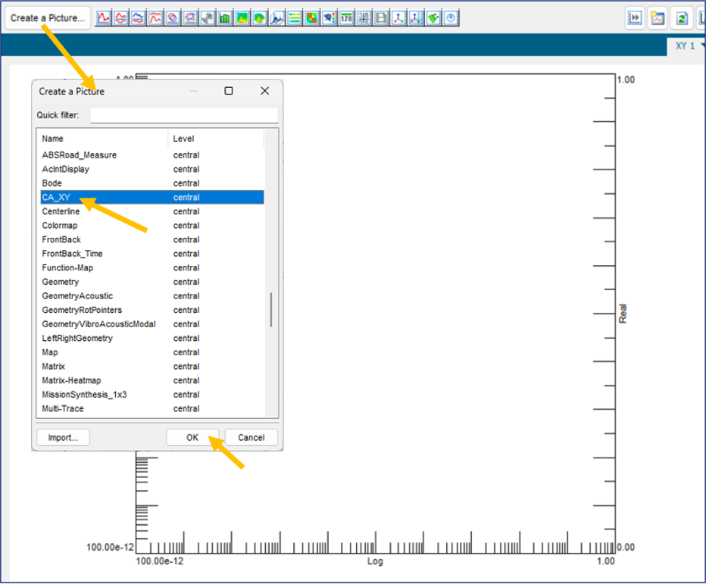Click the gray satellite-dish style icon
This screenshot has height=584, width=706.
coord(208,18)
